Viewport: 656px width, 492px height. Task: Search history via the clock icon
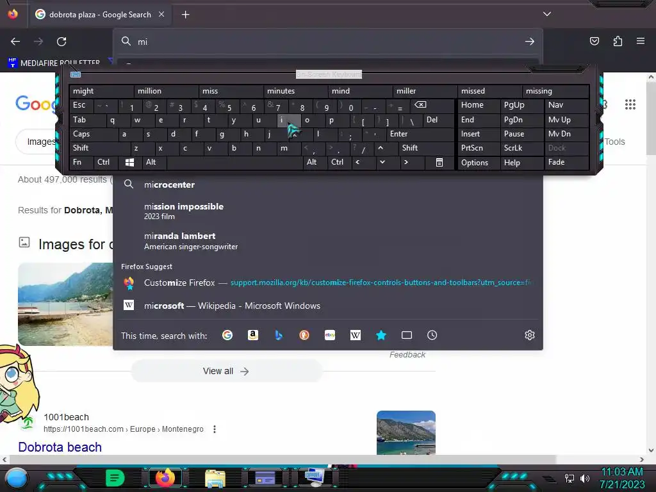click(432, 335)
